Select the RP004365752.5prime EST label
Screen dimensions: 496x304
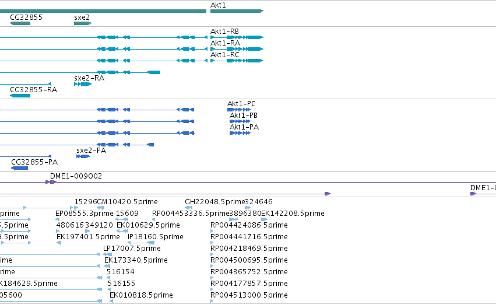(249, 272)
